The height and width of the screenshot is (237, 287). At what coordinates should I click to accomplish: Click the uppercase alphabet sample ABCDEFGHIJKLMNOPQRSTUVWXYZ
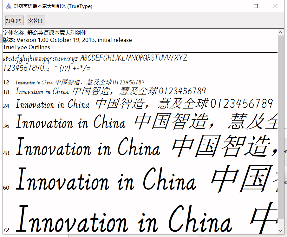tap(134, 58)
